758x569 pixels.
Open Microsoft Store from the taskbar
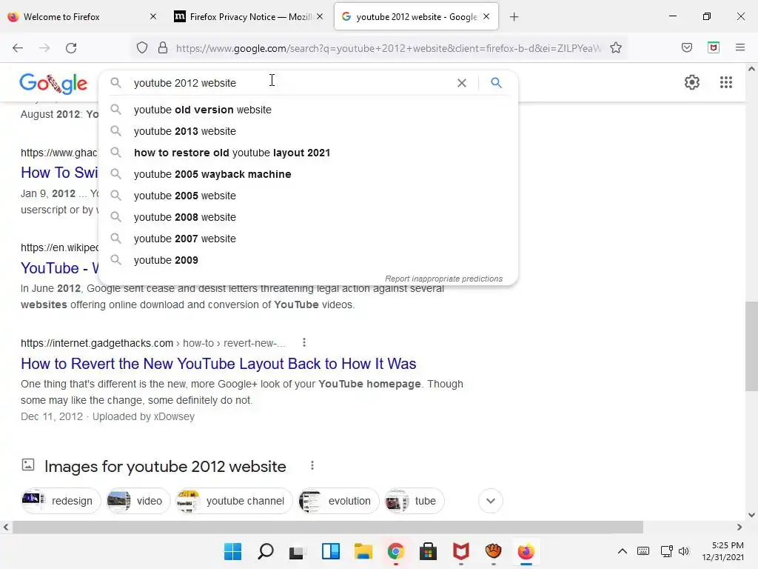[x=428, y=551]
